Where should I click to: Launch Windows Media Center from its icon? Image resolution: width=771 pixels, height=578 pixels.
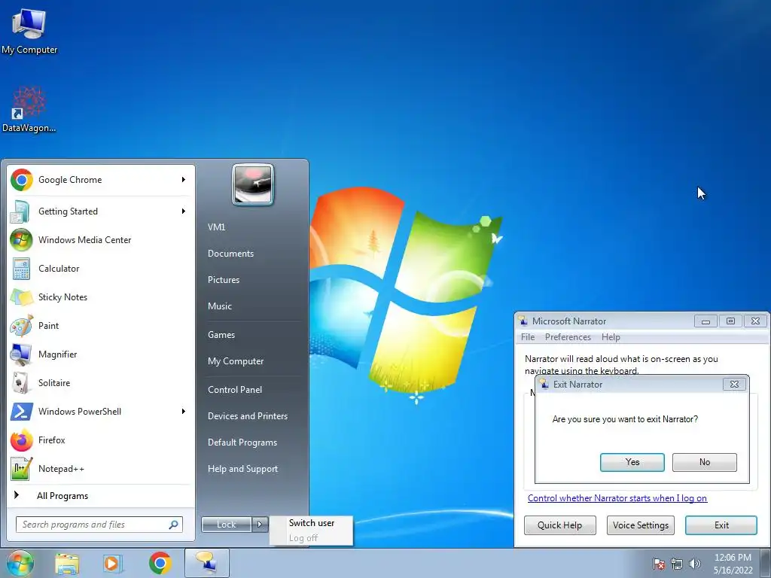click(x=22, y=240)
